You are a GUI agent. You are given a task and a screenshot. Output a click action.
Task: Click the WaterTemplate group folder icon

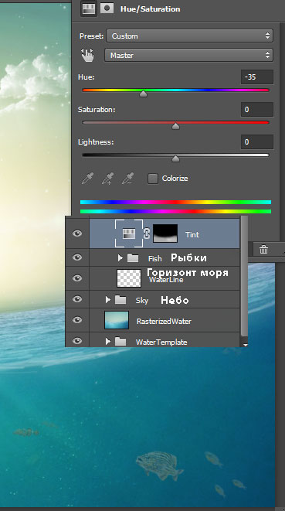point(120,342)
